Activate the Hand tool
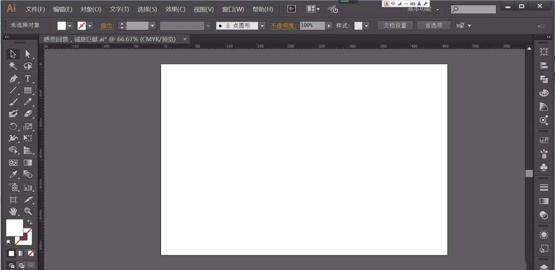 tap(13, 211)
